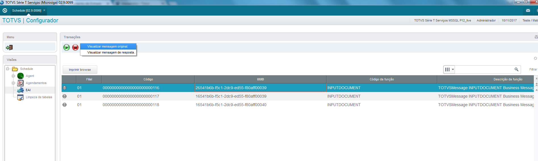Click status circle of row 000000000000000000000117

65,96
